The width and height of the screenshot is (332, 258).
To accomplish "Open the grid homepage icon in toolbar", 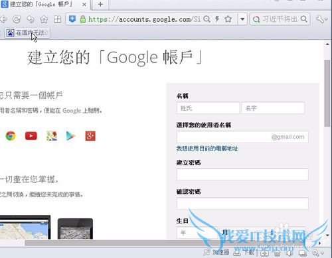I will point(57,19).
